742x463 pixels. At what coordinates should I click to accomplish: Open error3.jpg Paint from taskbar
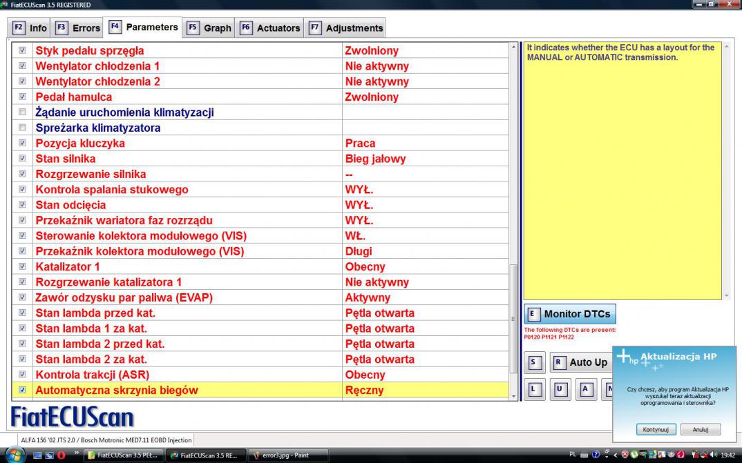pos(283,455)
